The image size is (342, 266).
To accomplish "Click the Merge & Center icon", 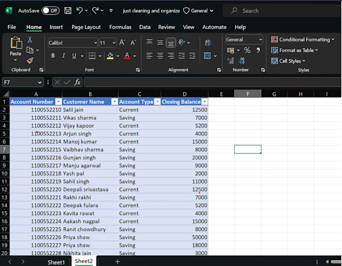I will (x=207, y=56).
